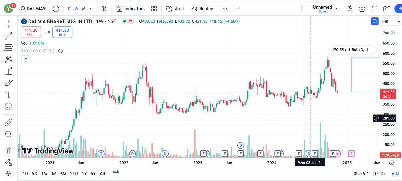This screenshot has width=402, height=181.
Task: Activate the ruler measure tool
Action: (8, 122)
